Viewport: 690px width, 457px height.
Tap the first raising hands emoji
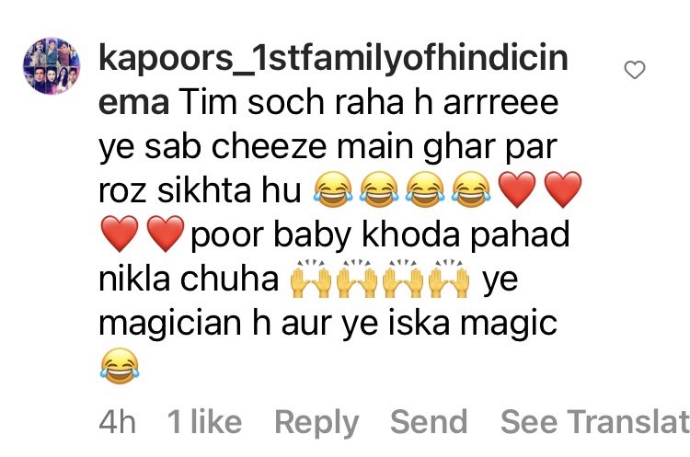coord(311,280)
